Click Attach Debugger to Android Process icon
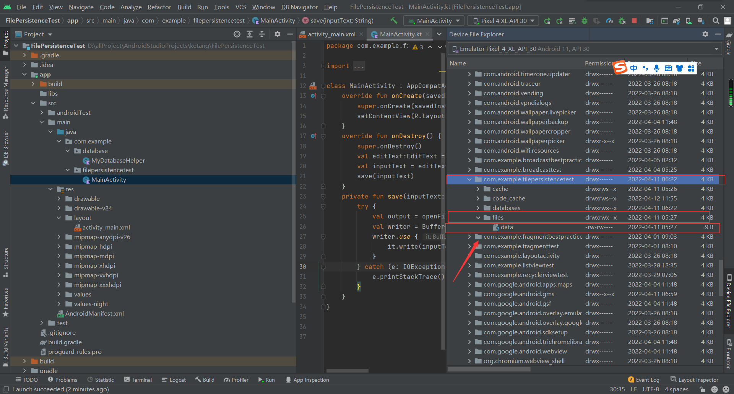 coord(622,21)
